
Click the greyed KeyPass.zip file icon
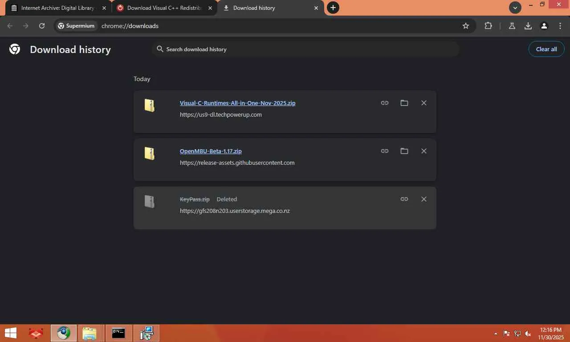150,201
